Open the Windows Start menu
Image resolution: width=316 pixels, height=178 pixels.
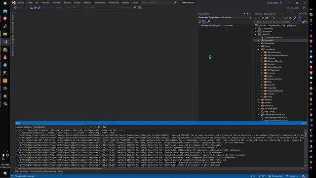[x=5, y=3]
